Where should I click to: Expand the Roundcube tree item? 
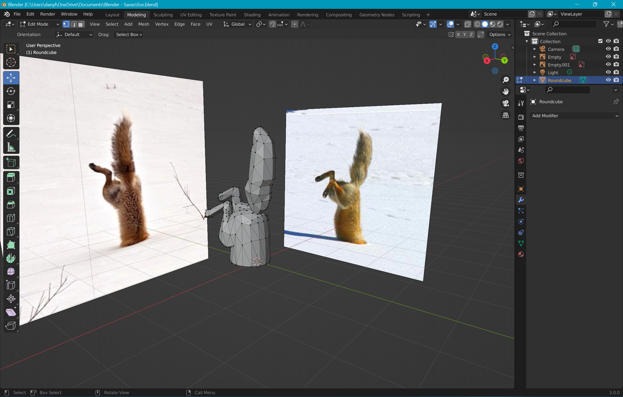pos(534,80)
